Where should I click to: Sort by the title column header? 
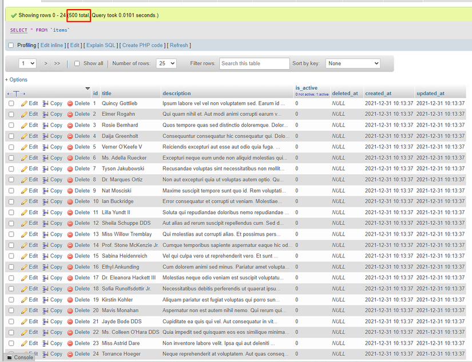pos(106,94)
